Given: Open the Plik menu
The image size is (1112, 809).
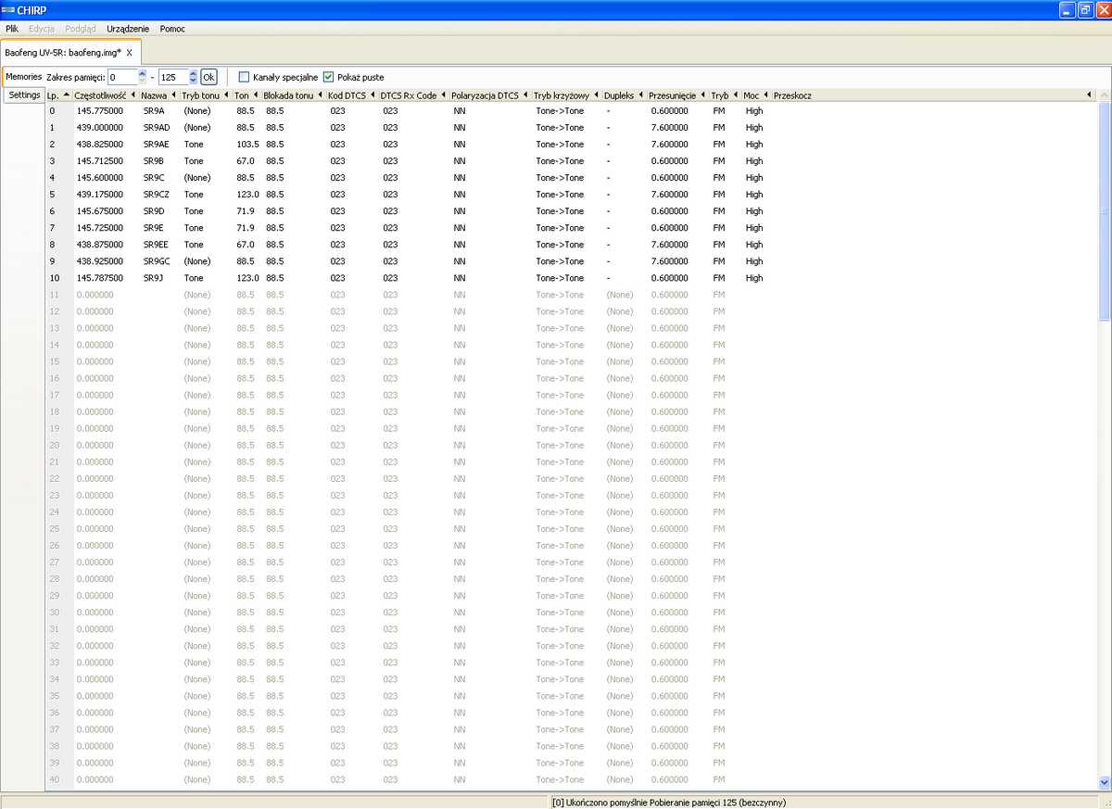Looking at the screenshot, I should (12, 29).
